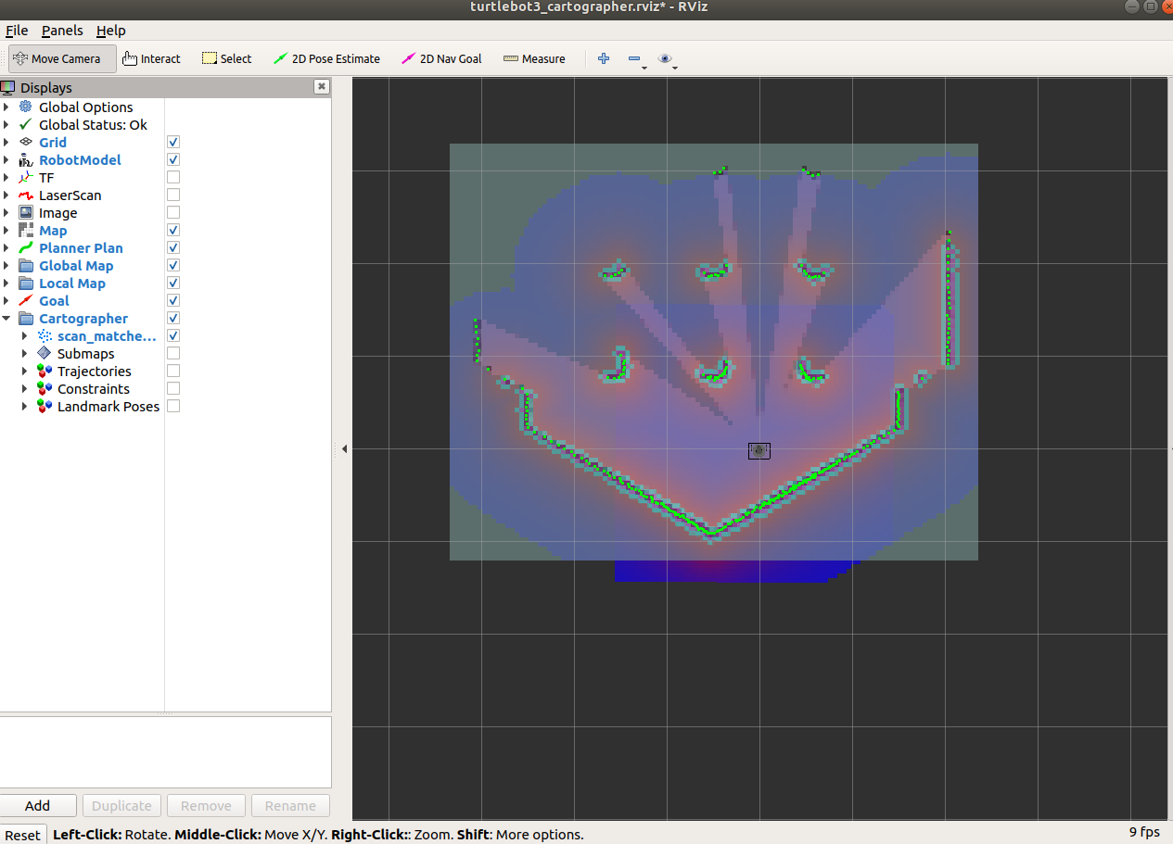Activate the Move Camera tool
1173x844 pixels.
coord(61,58)
